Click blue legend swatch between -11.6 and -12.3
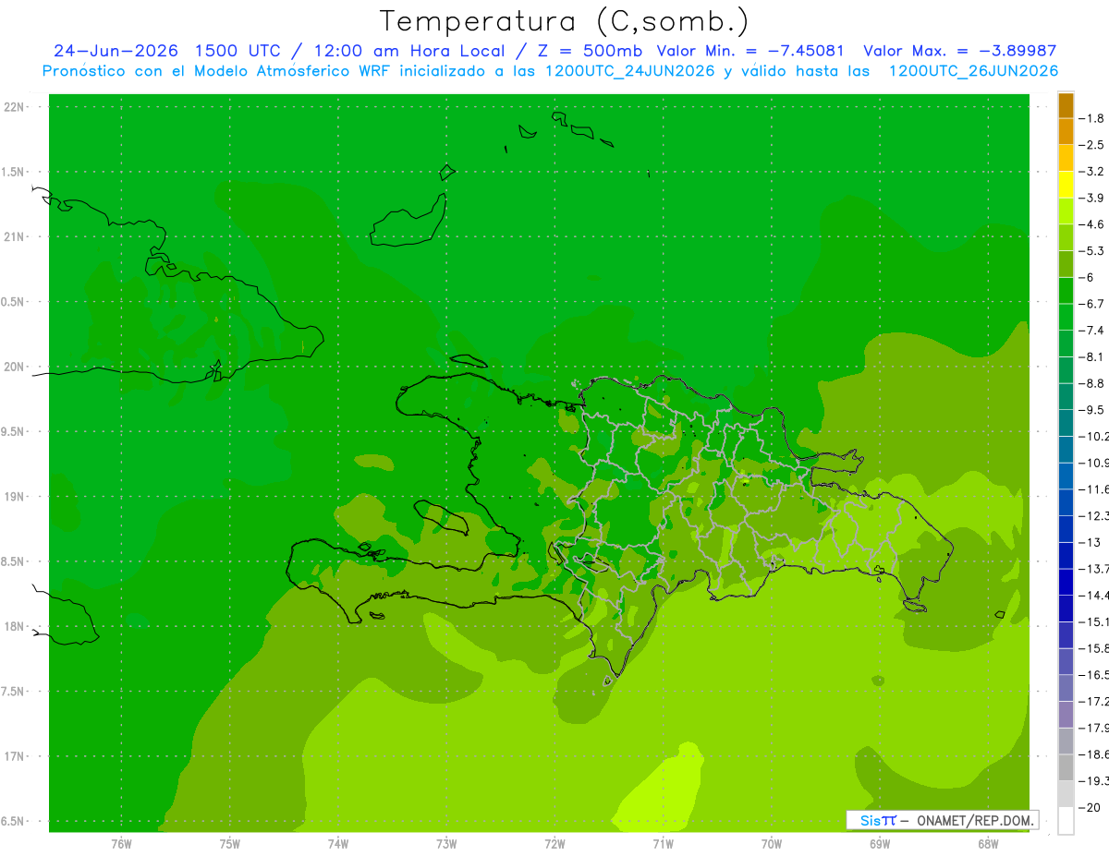1109x856 pixels. (x=1066, y=502)
